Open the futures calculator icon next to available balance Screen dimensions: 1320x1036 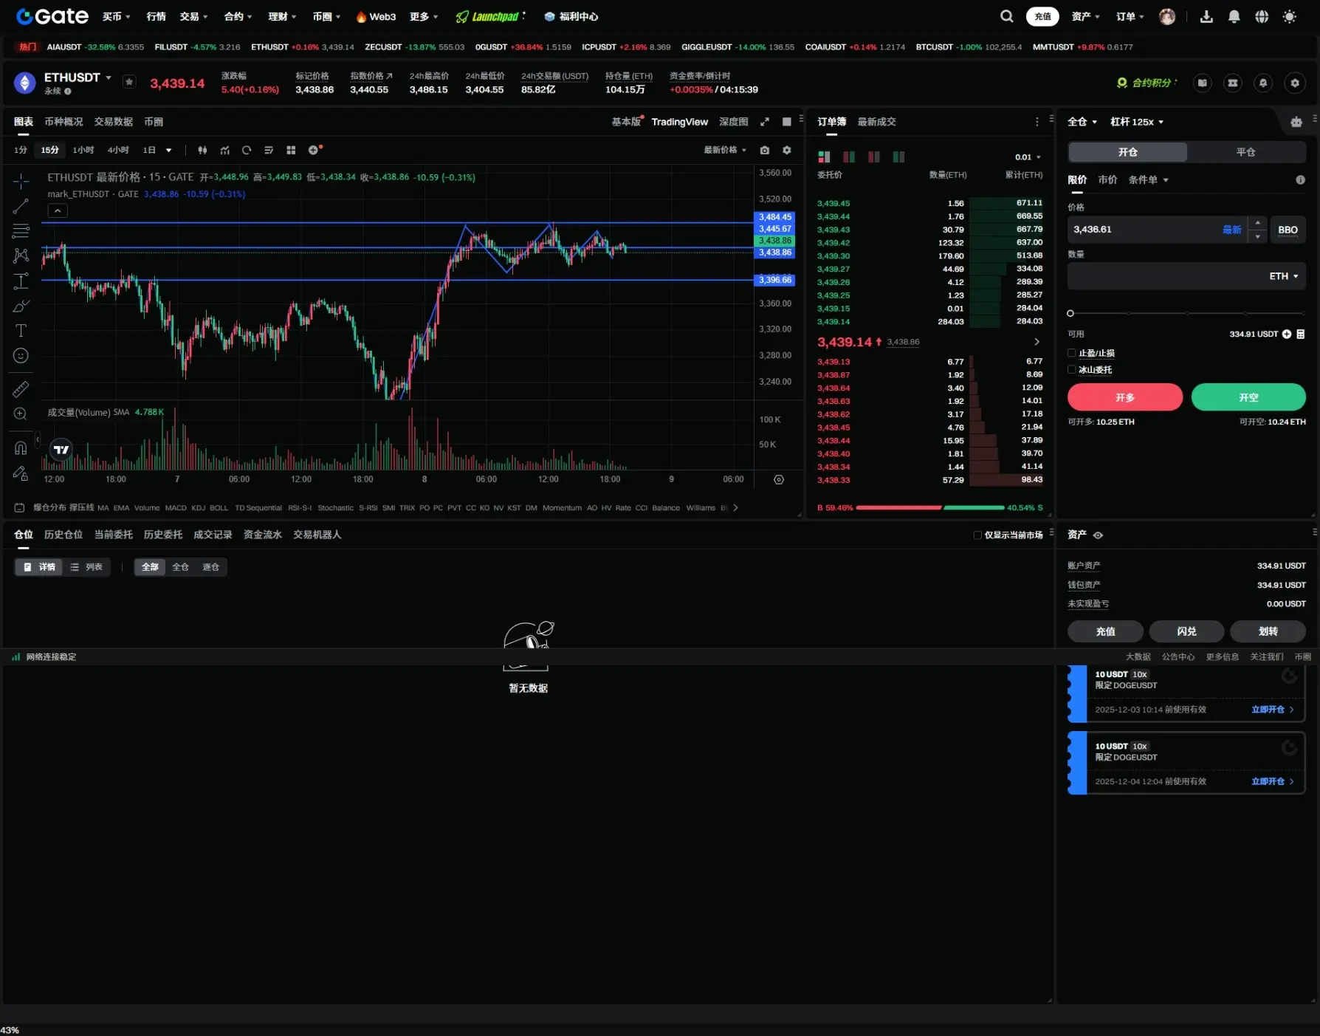[1301, 334]
